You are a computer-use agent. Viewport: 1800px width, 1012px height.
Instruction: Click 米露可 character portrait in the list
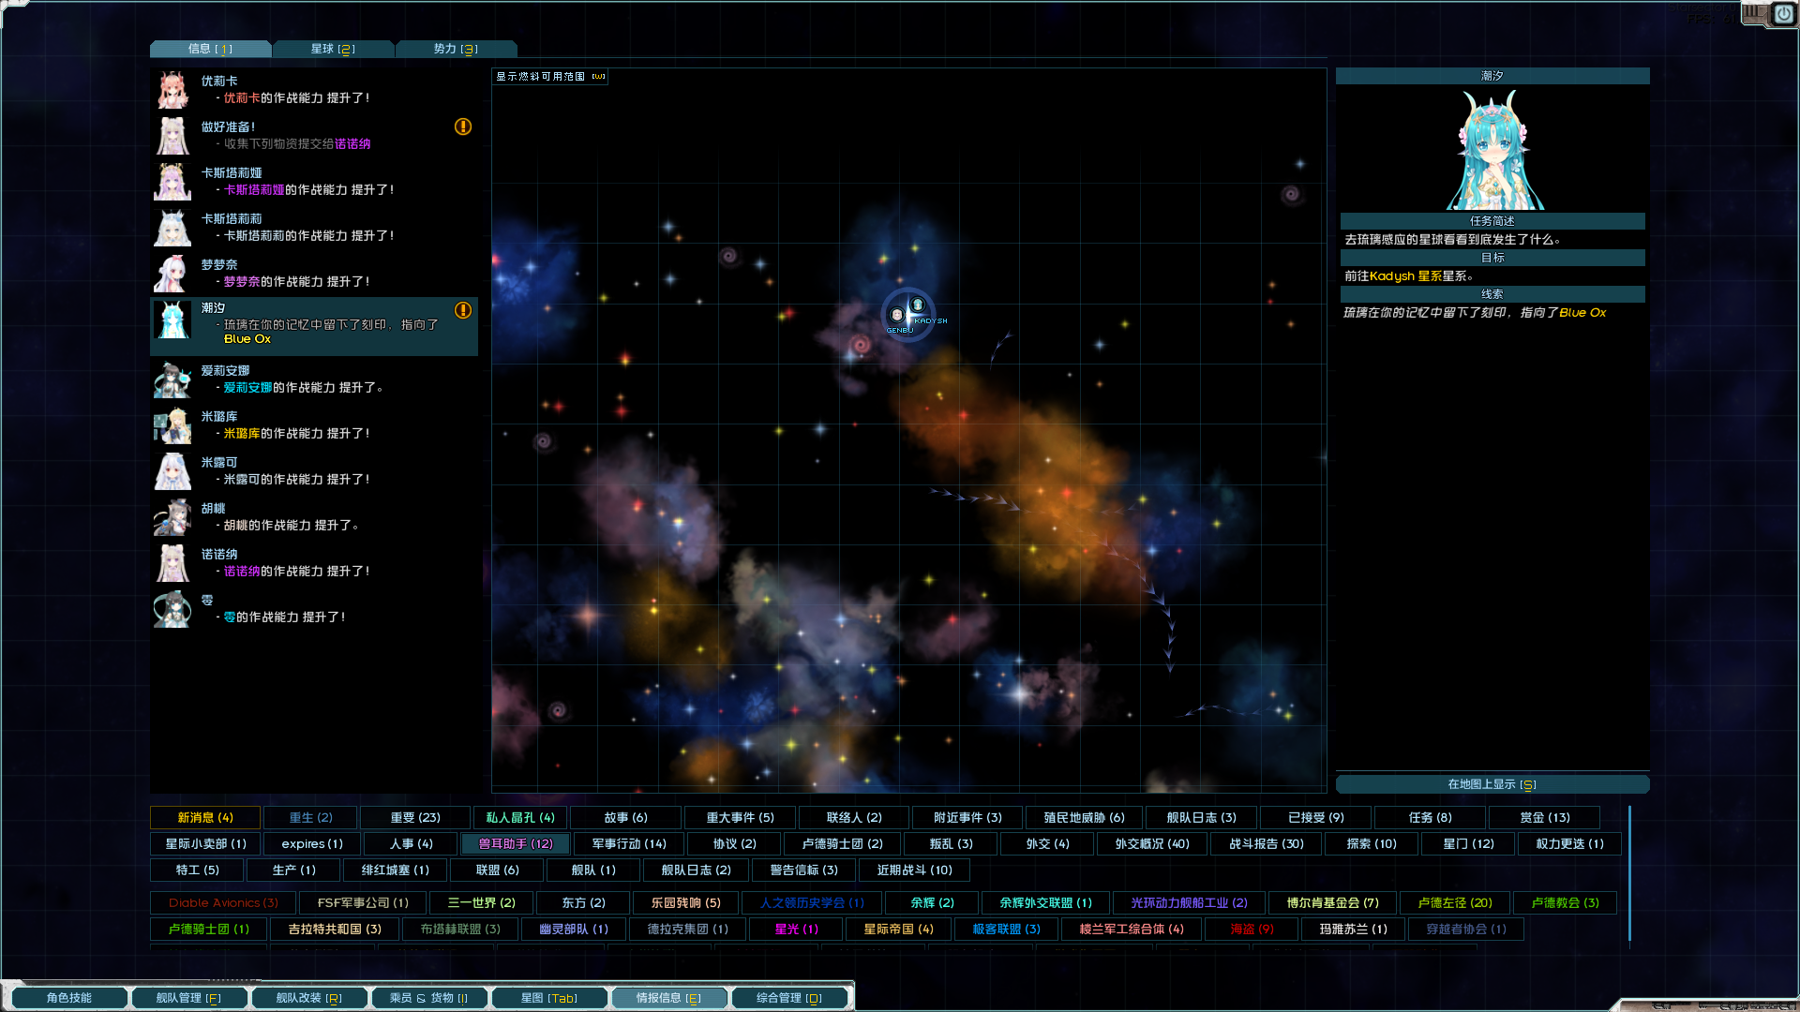coord(172,471)
